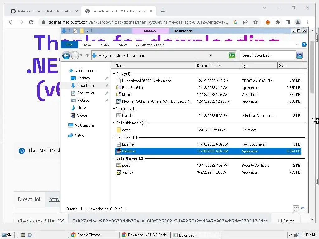The width and height of the screenshot is (319, 239).
Task: Select Music in navigation pane
Action: (x=81, y=108)
